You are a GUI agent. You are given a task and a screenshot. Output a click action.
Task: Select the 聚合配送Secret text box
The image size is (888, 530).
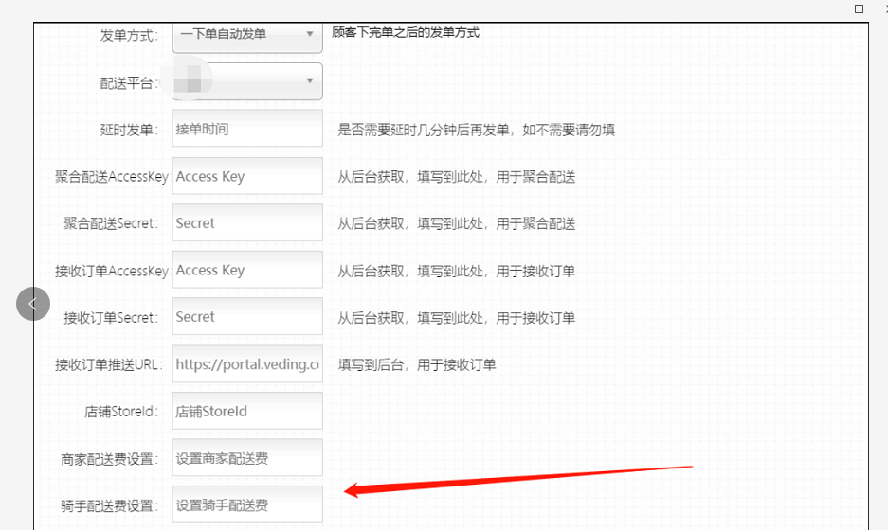(x=246, y=223)
